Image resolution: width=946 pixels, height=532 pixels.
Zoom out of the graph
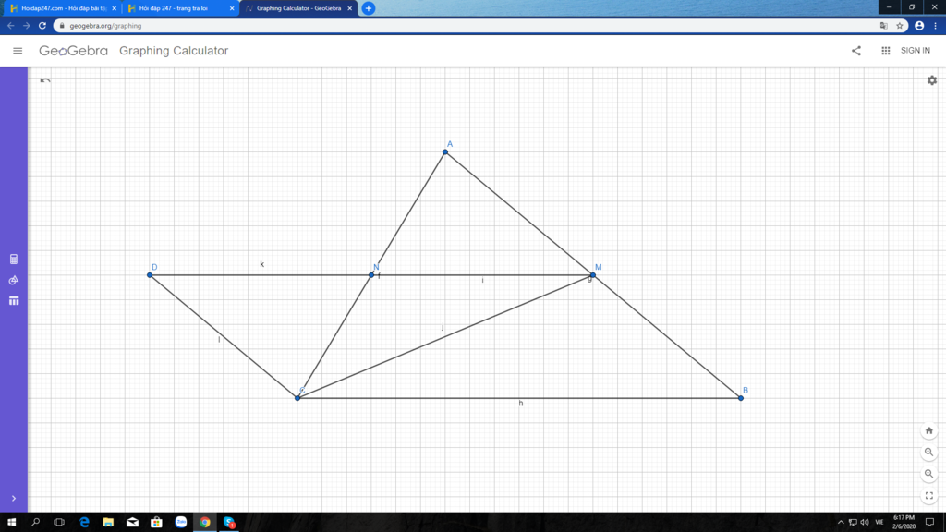click(x=929, y=474)
